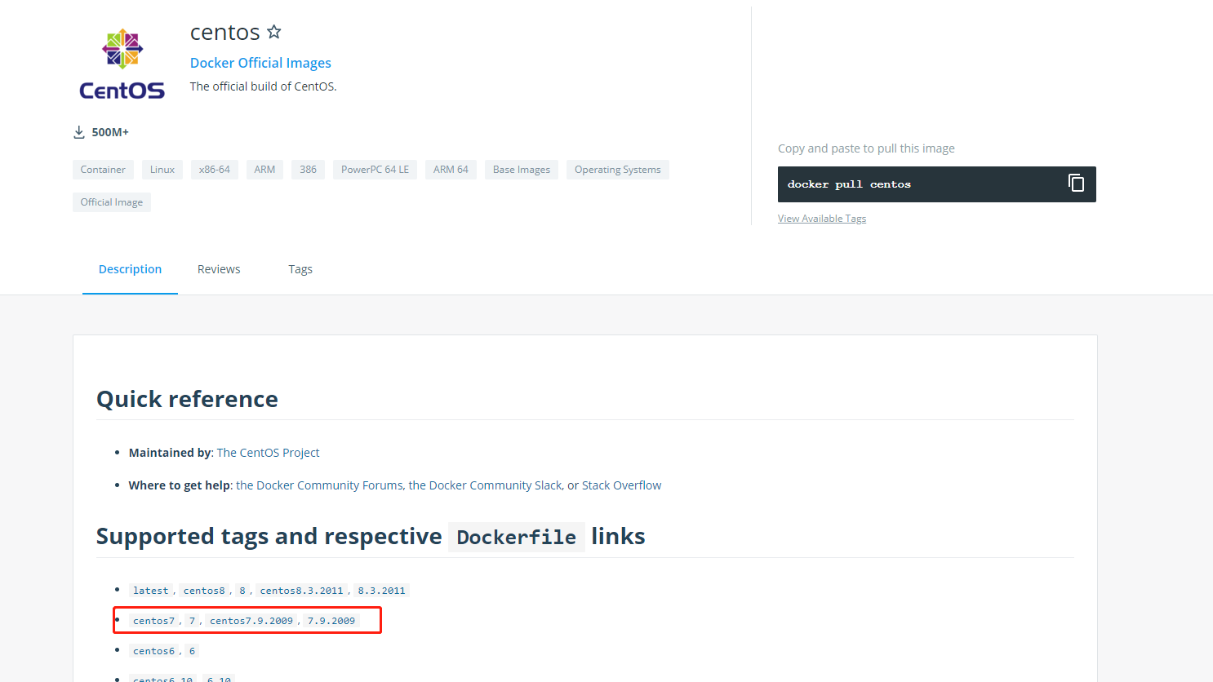The image size is (1213, 682).
Task: Select the PowerPC 64 LE tag
Action: 375,170
